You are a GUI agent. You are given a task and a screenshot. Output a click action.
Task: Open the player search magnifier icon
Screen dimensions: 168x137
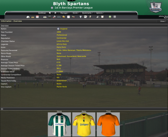[98, 17]
